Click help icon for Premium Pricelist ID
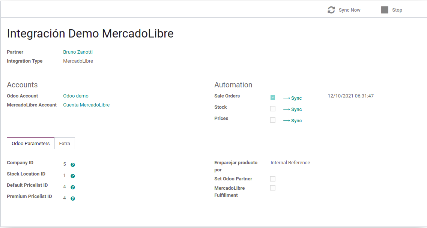 point(73,198)
